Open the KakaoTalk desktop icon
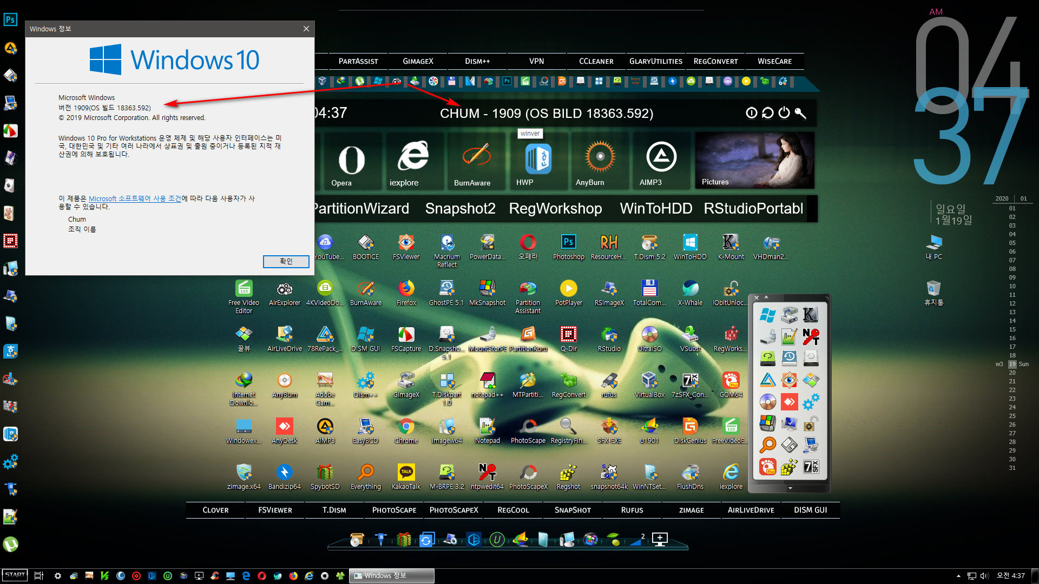The width and height of the screenshot is (1039, 584). point(406,477)
